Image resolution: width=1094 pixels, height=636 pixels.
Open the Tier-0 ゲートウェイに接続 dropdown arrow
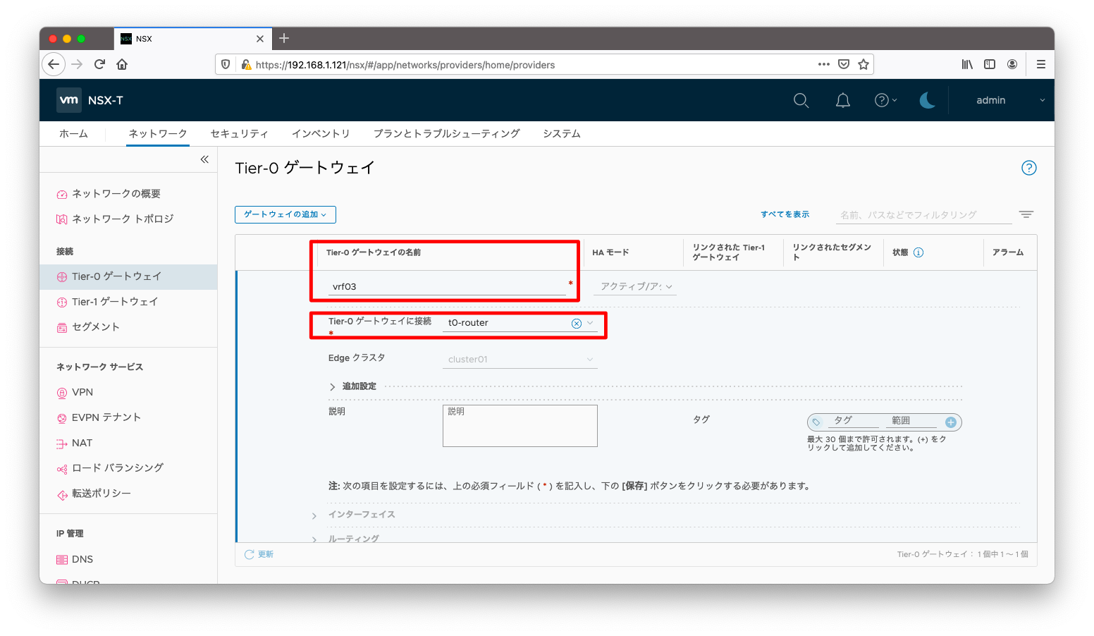[x=591, y=323]
